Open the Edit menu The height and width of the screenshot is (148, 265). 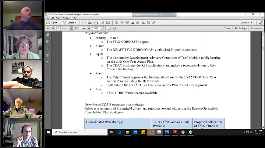point(52,18)
